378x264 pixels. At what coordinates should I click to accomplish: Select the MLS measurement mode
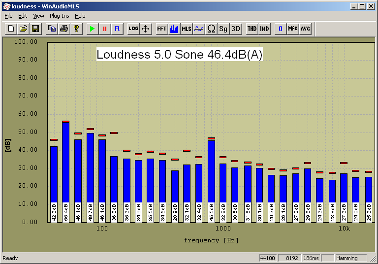click(x=187, y=29)
